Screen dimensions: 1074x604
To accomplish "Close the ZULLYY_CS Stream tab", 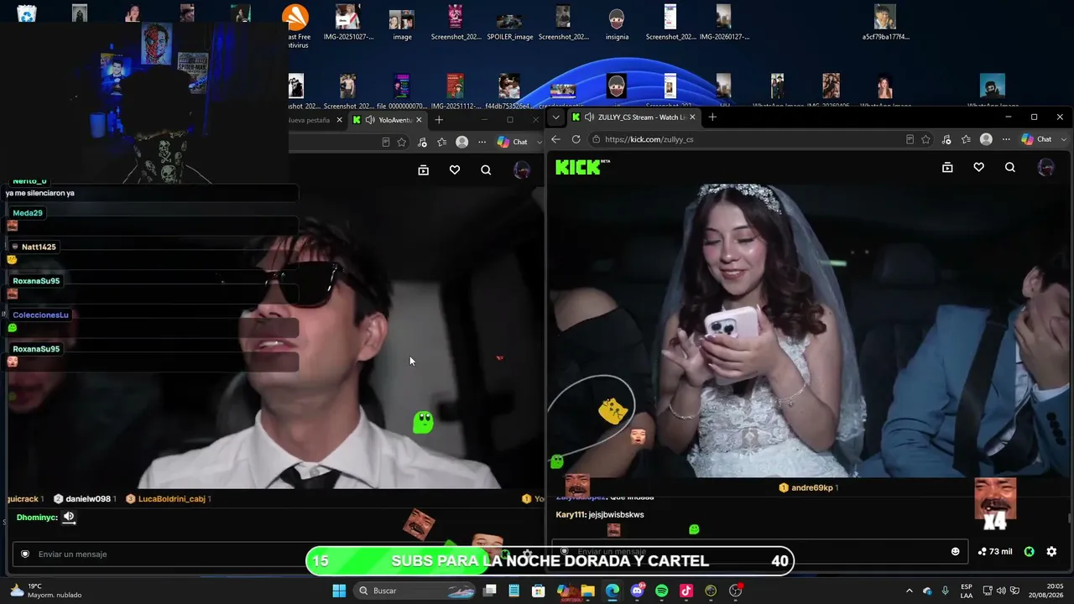I will point(691,117).
